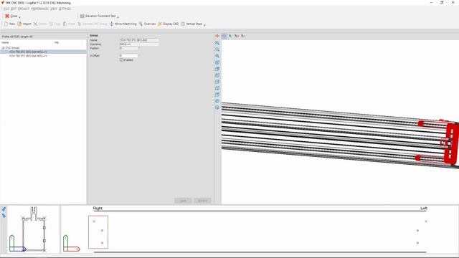Click the Name column header
The width and height of the screenshot is (459, 258).
point(5,43)
